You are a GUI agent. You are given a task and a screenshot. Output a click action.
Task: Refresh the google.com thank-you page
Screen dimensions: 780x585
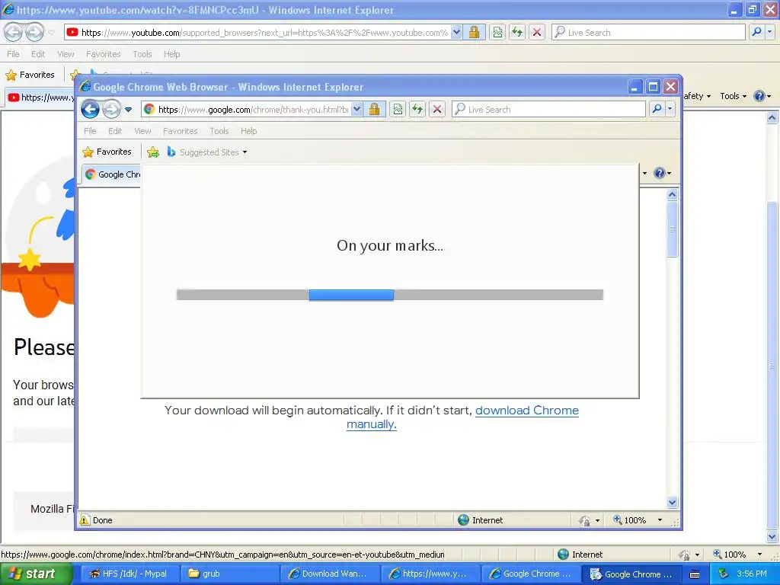(x=417, y=109)
